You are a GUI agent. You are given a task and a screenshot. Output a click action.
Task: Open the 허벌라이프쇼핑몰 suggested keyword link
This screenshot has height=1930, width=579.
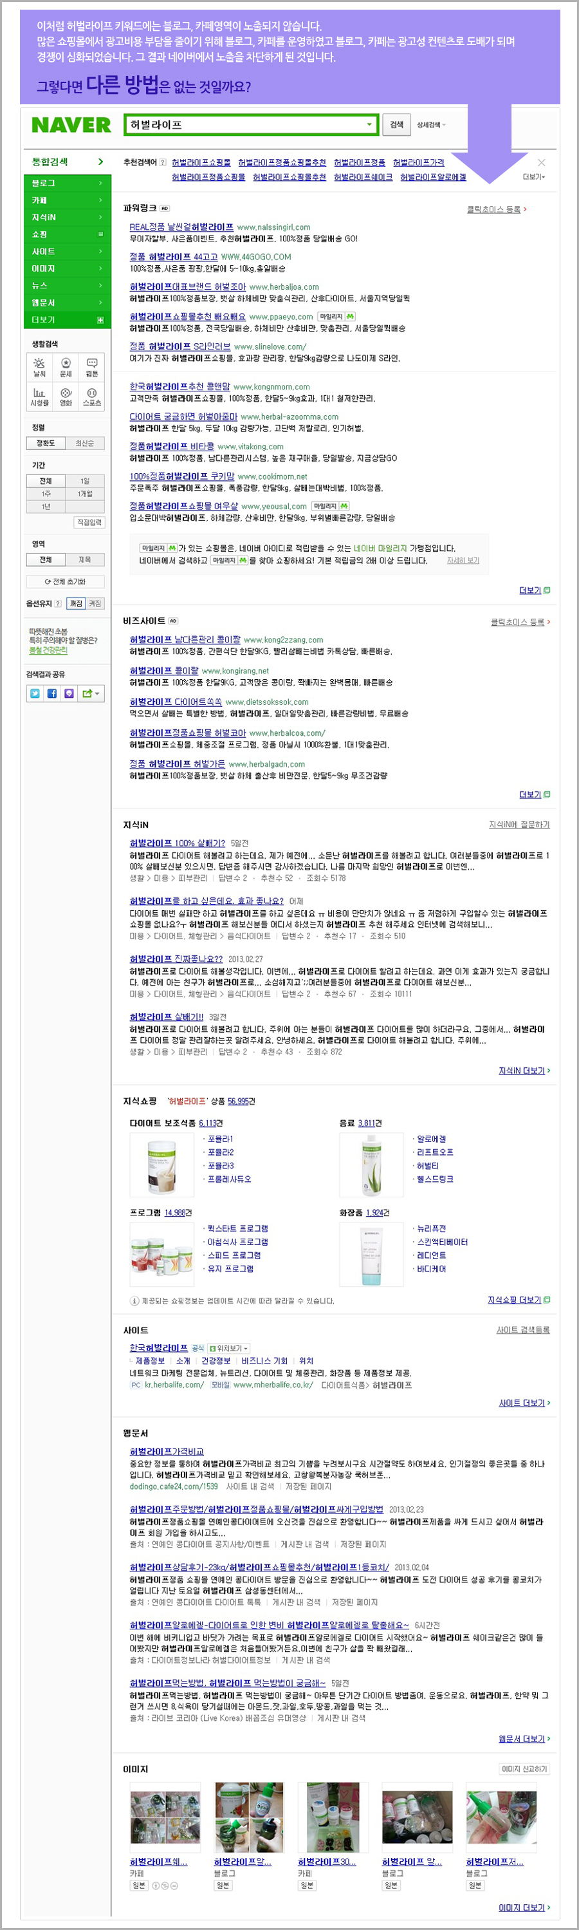(x=201, y=163)
